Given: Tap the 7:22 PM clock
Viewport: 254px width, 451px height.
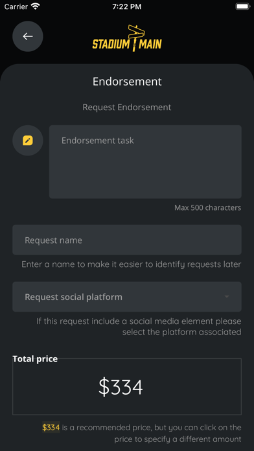Looking at the screenshot, I should 127,7.
